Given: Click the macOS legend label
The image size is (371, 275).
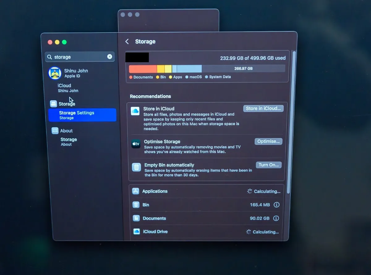Looking at the screenshot, I should [x=196, y=77].
